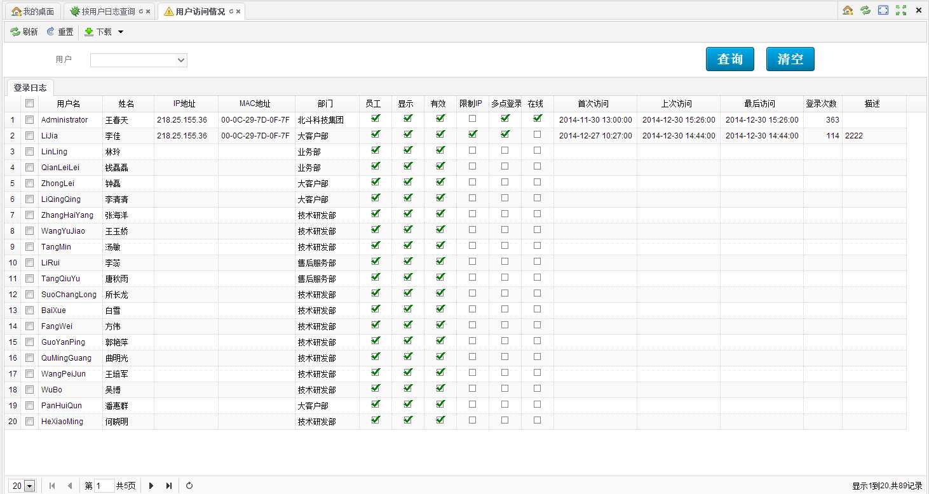Toggle 多点登录 checkbox in the LinLing row
Image resolution: width=929 pixels, height=494 pixels.
point(505,150)
